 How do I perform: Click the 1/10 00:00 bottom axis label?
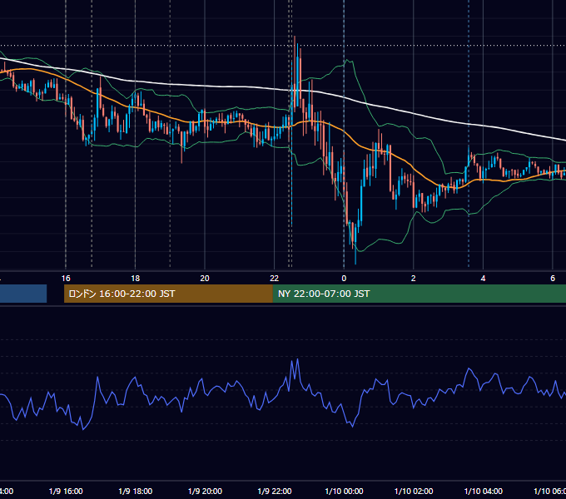tap(344, 491)
